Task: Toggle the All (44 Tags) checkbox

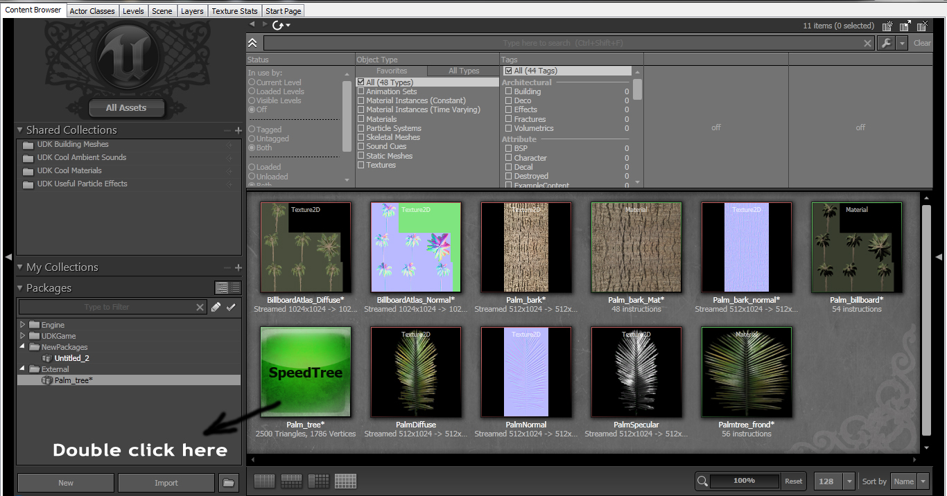Action: pos(509,71)
